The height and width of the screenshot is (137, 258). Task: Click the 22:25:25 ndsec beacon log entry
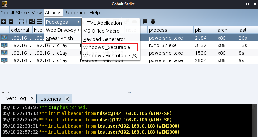click(87, 120)
